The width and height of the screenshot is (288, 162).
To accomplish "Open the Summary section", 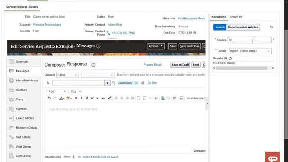I will 24,62.
